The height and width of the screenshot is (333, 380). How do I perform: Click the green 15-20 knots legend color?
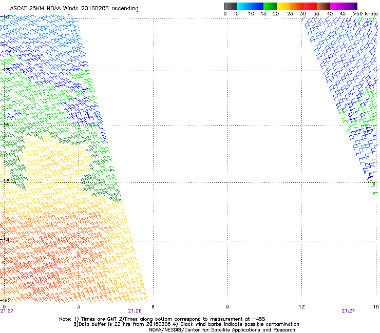270,6
